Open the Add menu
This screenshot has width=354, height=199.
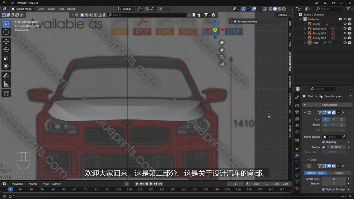(x=61, y=9)
